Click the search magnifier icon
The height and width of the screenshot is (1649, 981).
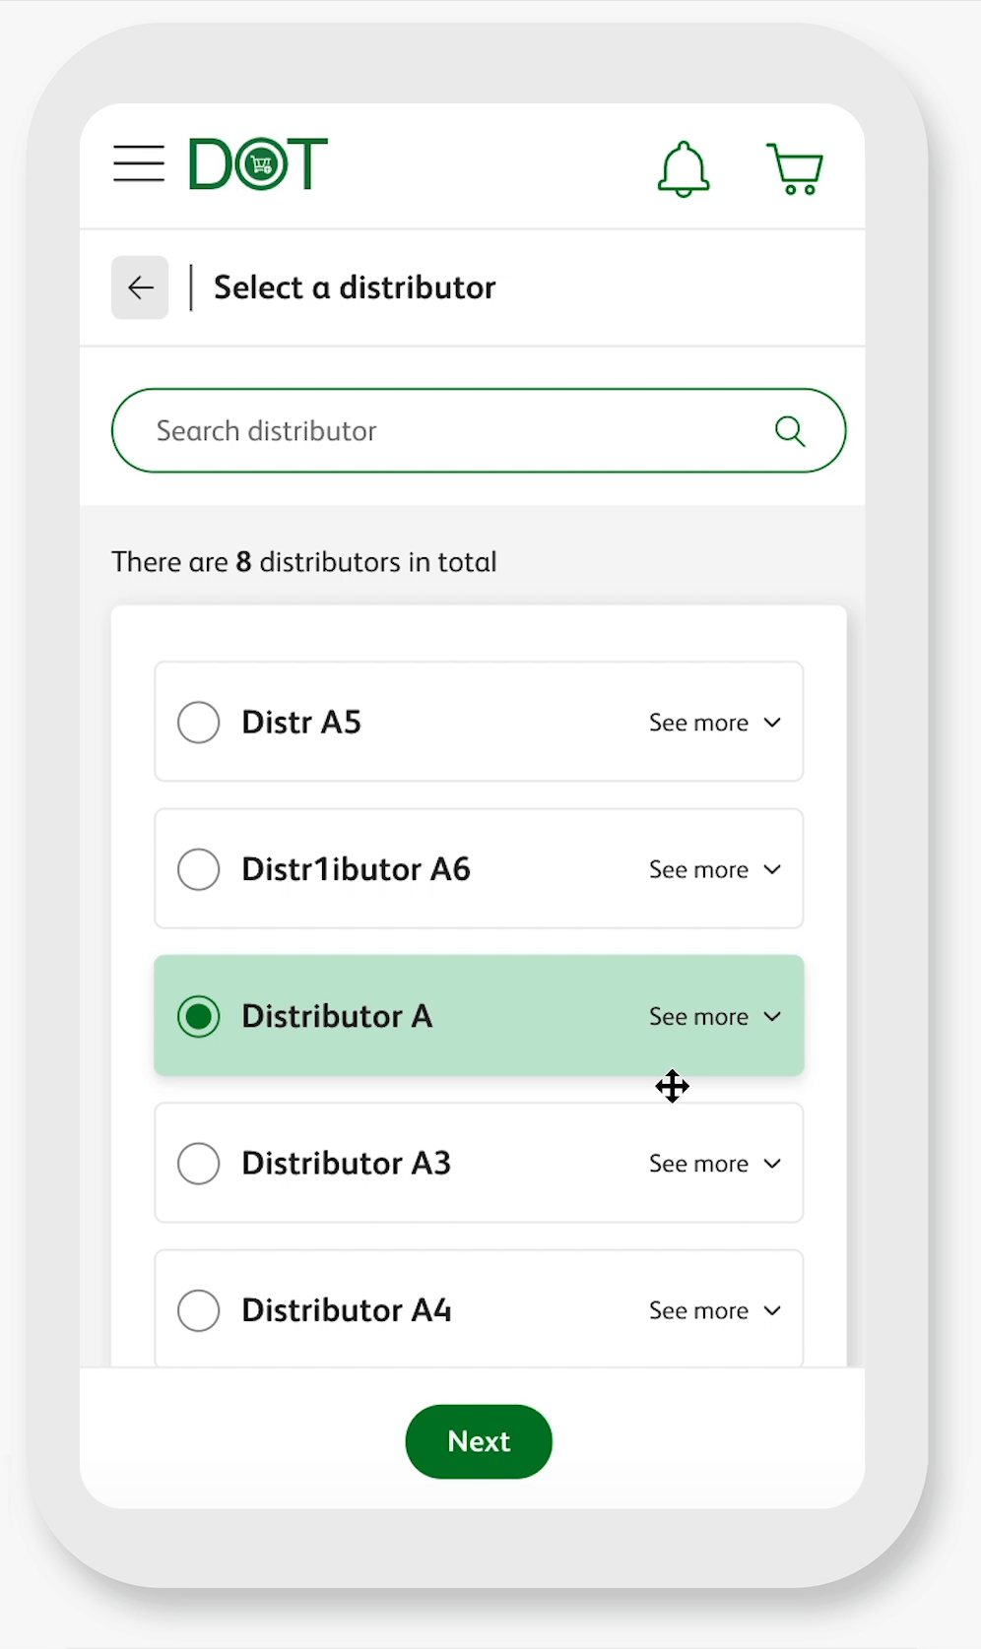(790, 431)
